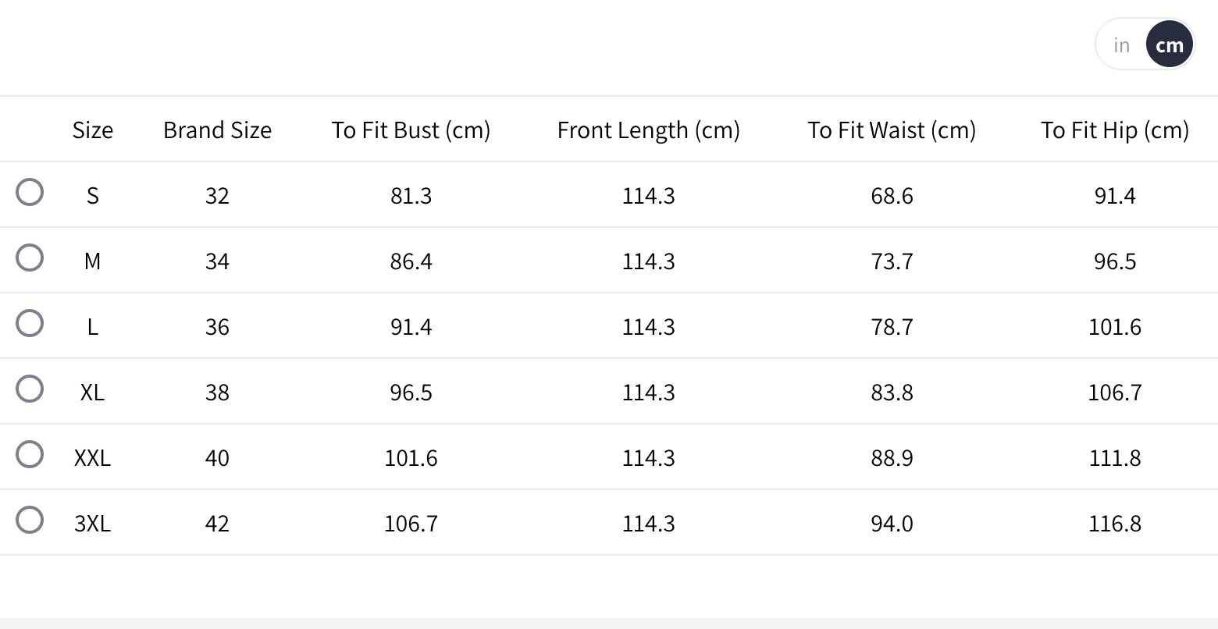Click the Size column header

coord(92,130)
